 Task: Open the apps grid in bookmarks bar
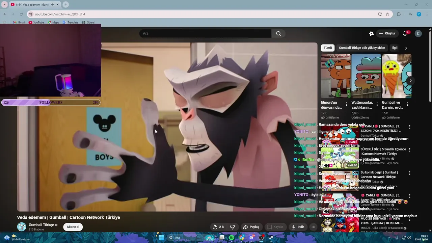point(4,22)
